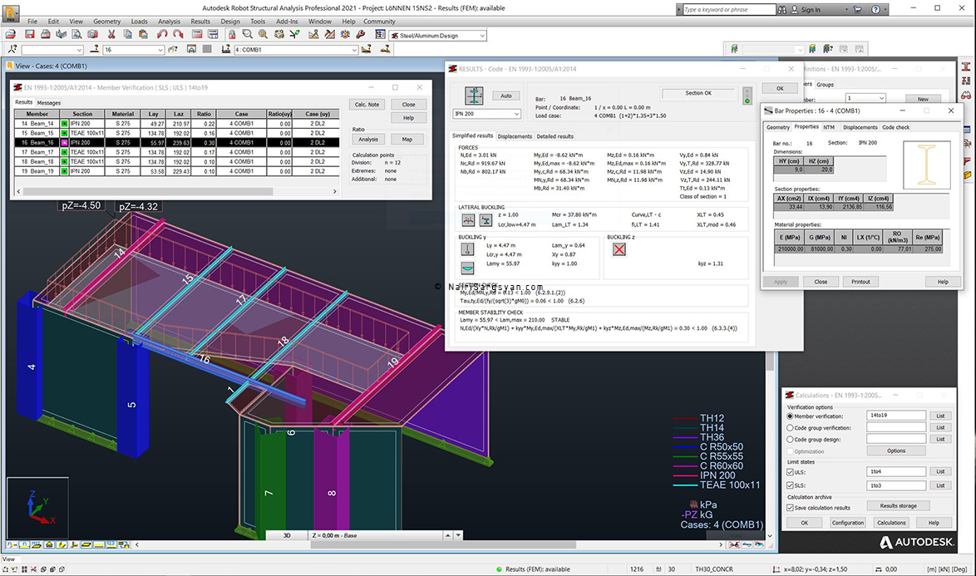976x576 pixels.
Task: Click the Screen Capture camera icon
Action: pyautogui.click(x=93, y=35)
